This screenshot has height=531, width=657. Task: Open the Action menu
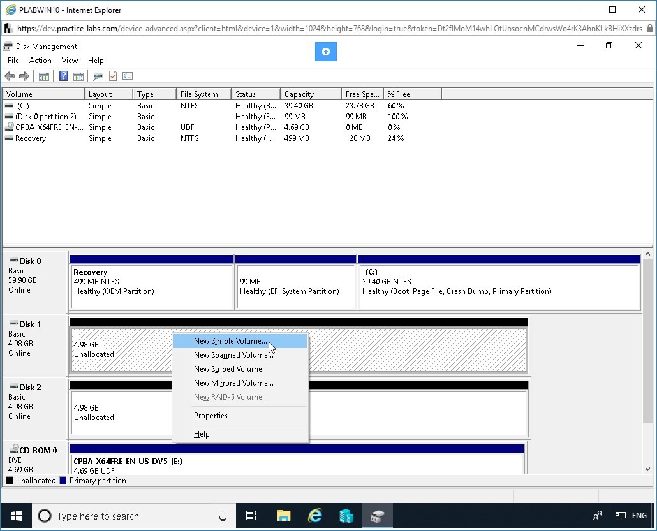[40, 61]
